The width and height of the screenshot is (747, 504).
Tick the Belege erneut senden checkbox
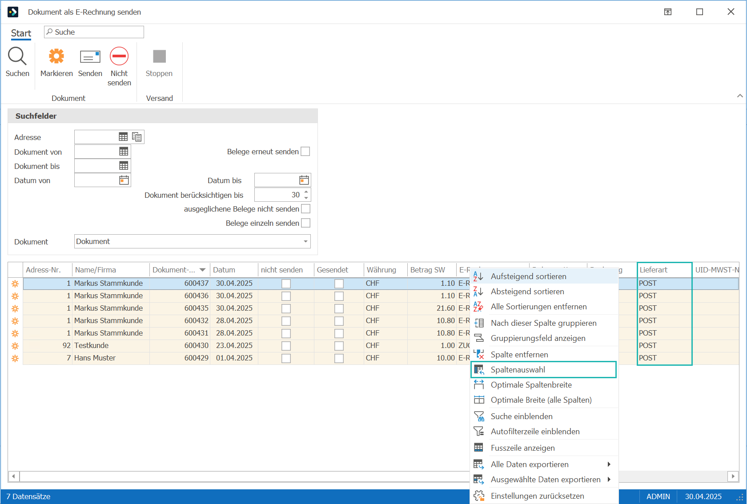pos(305,152)
